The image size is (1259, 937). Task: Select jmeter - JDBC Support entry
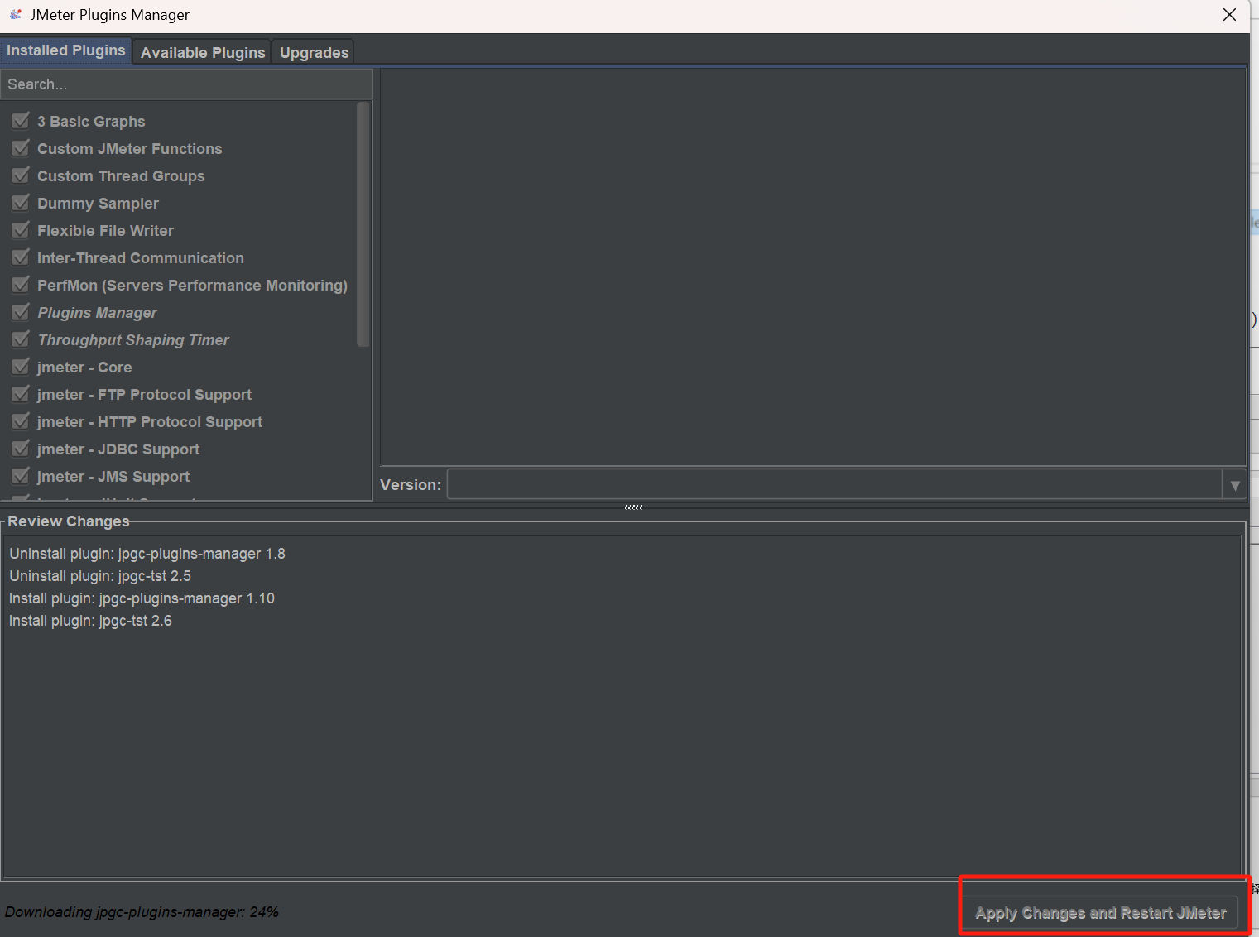(x=118, y=449)
